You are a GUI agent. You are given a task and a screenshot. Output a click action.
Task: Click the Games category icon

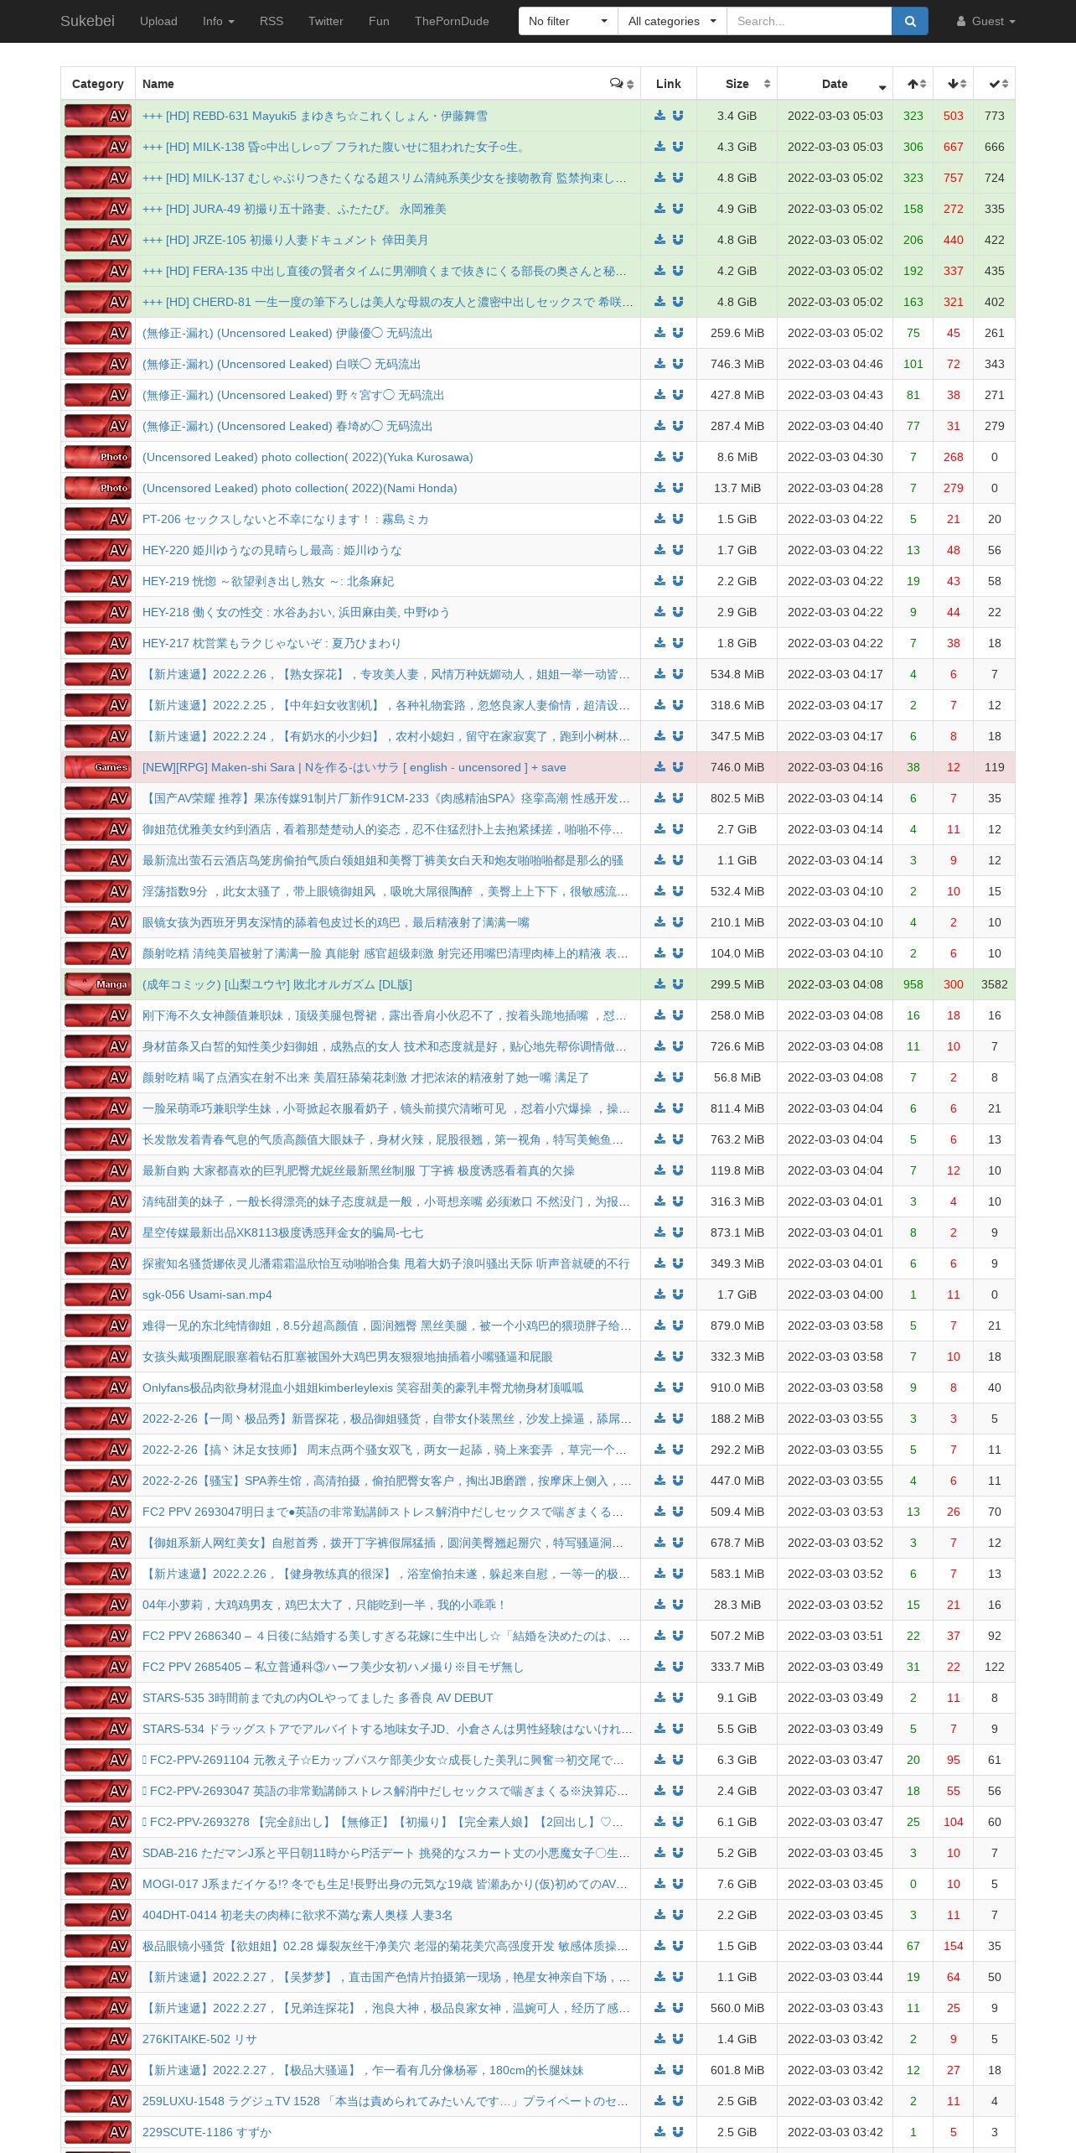tap(98, 767)
